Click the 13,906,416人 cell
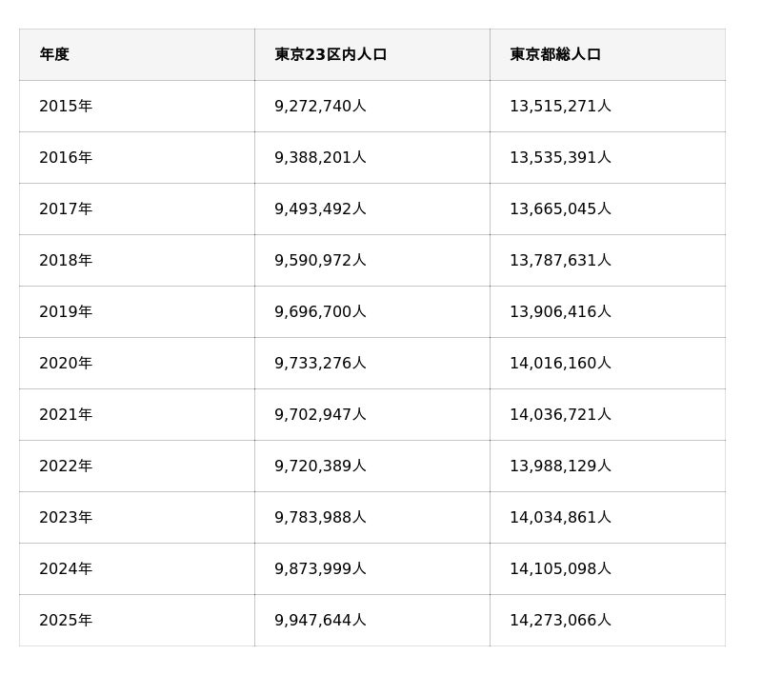Viewport: 762px width, 675px height. click(560, 312)
